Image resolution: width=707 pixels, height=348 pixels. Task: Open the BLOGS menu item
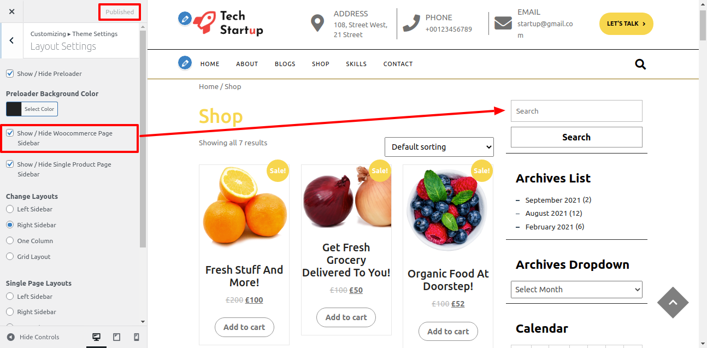[285, 64]
